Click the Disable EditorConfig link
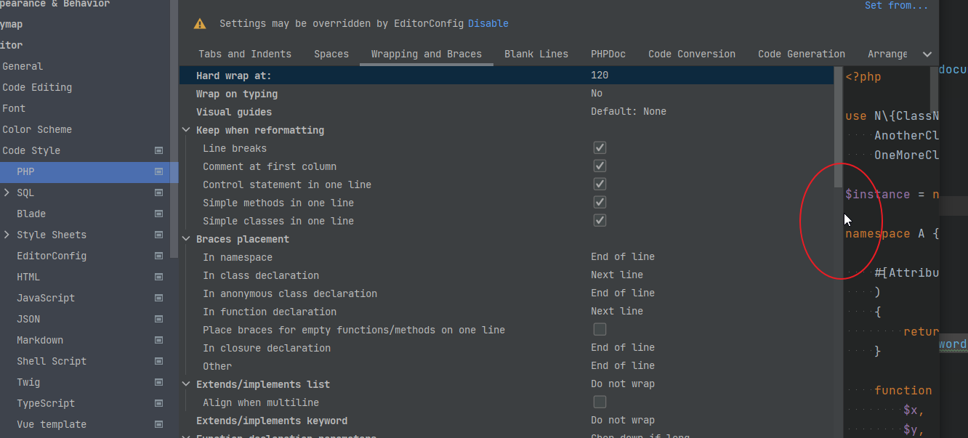Image resolution: width=968 pixels, height=438 pixels. (x=488, y=23)
